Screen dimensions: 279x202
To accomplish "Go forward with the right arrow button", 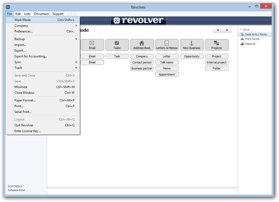I will tap(227, 30).
